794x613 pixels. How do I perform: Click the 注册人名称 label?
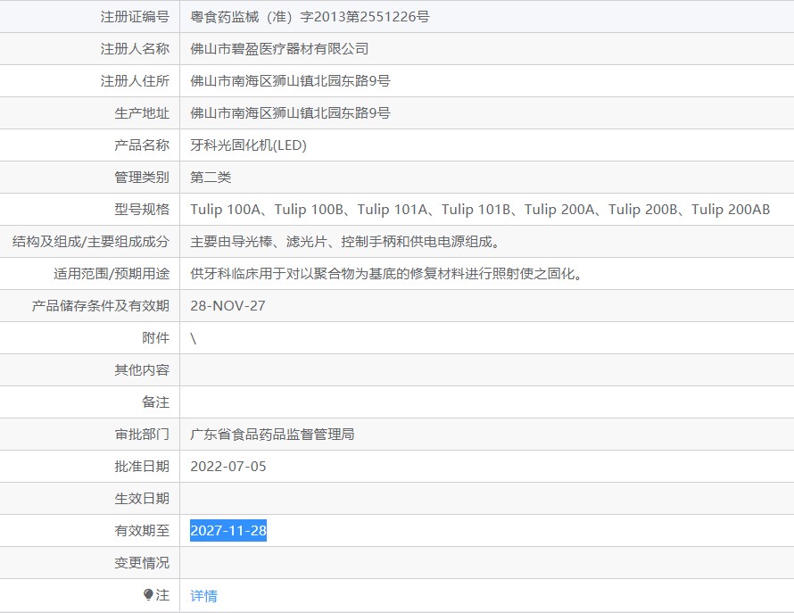[x=135, y=49]
